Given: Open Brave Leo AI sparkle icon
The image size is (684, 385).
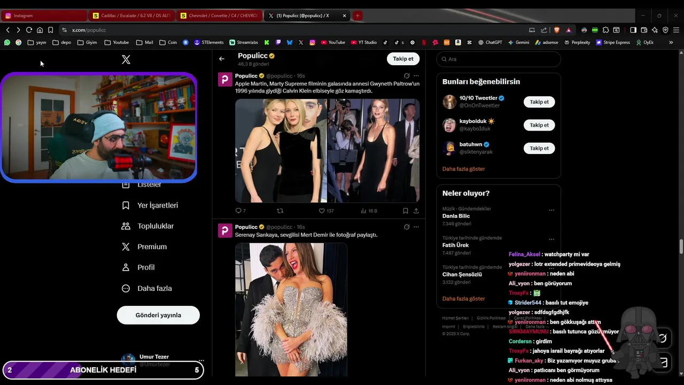Looking at the screenshot, I should point(655,30).
